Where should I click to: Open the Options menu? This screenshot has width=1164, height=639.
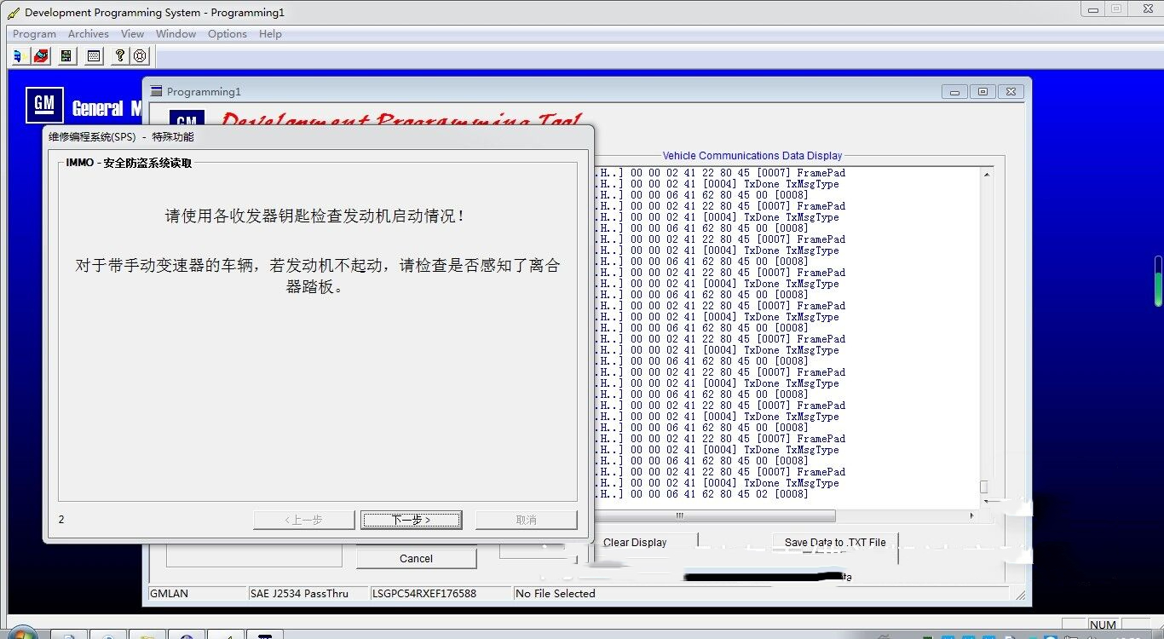click(227, 34)
